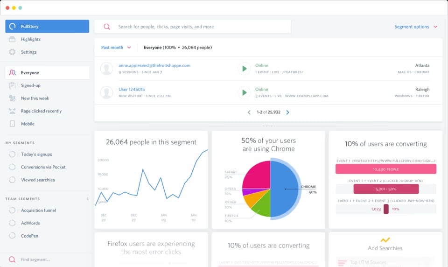Screen dimensions: 448x267
Task: Select the AdWords team segment circle
Action: click(x=12, y=223)
